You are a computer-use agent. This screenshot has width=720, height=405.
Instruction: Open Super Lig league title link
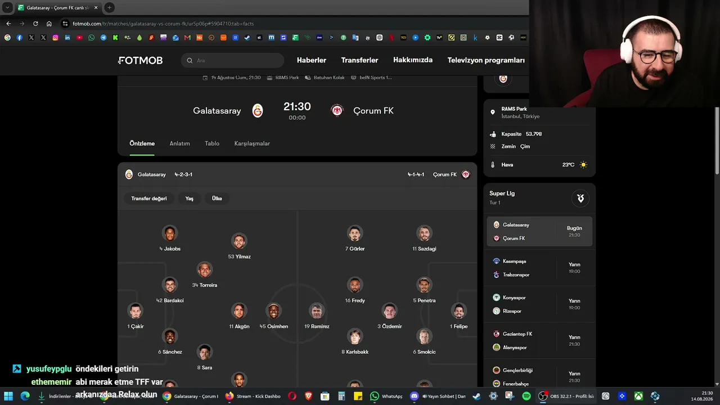click(502, 193)
